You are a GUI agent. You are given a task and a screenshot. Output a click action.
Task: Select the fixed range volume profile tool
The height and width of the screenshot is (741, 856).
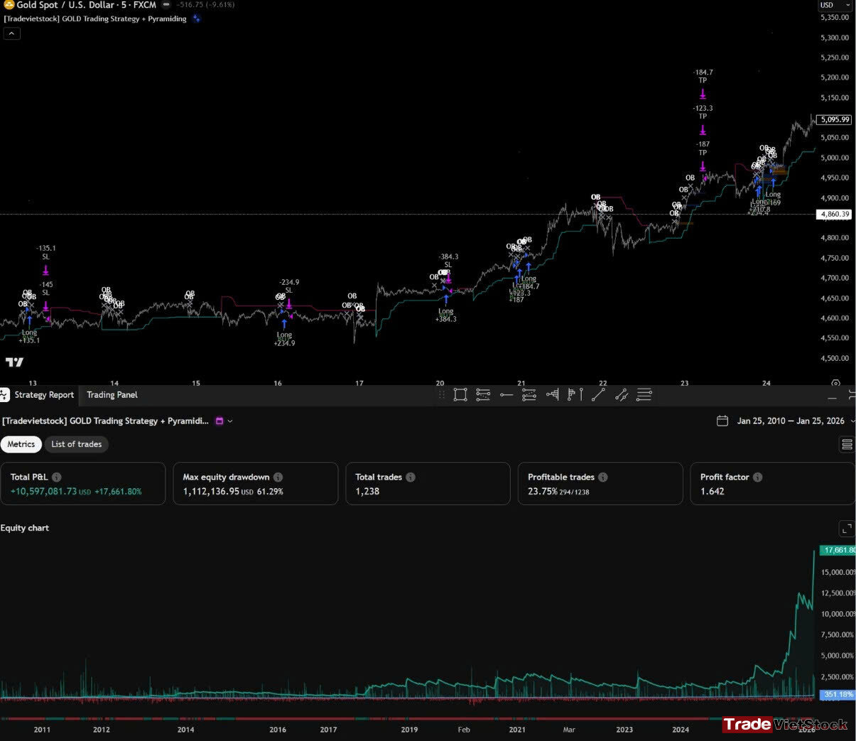[x=552, y=395]
